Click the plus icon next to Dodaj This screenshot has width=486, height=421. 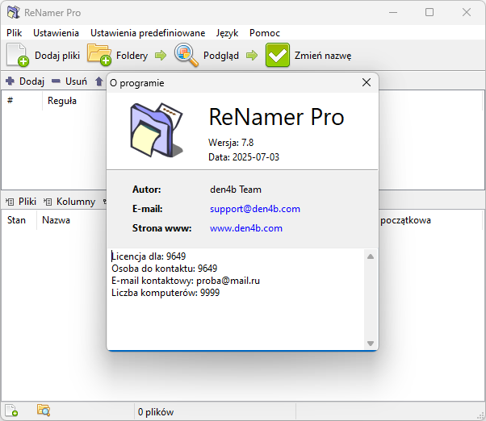click(x=10, y=81)
